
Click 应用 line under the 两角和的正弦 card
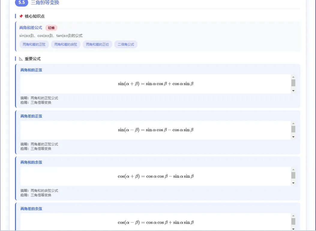[x=36, y=103]
